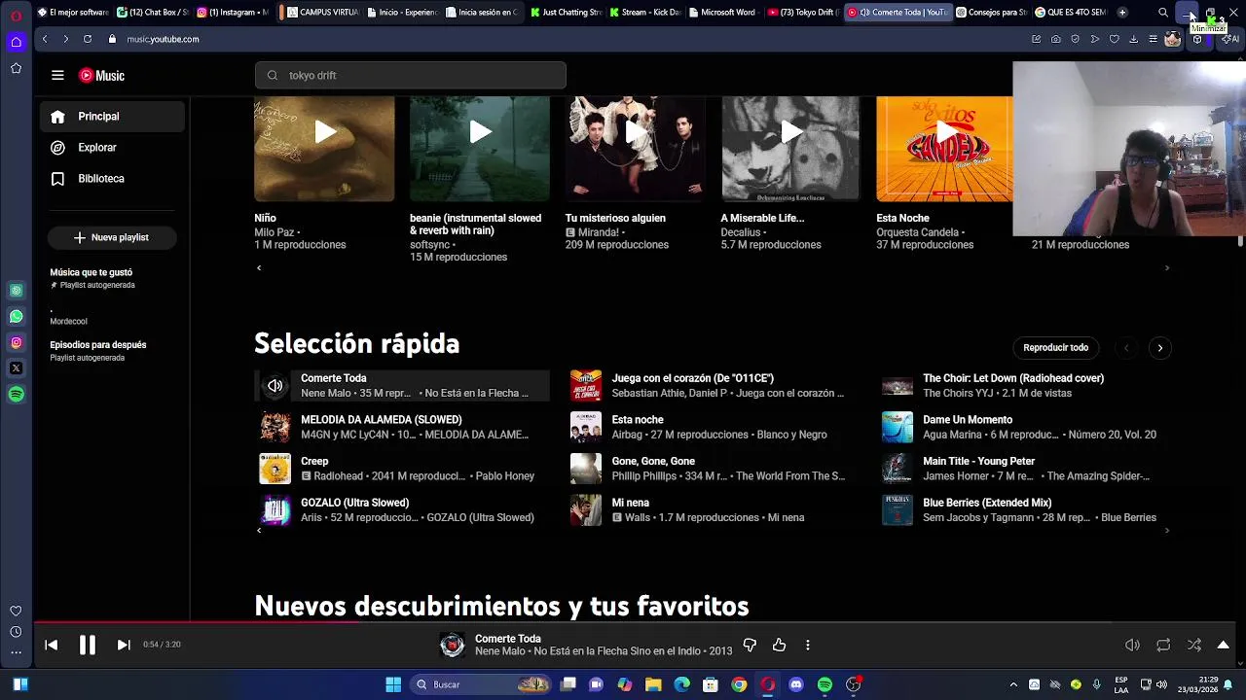Image resolution: width=1246 pixels, height=700 pixels.
Task: Click the browser back arrow
Action: click(x=45, y=39)
